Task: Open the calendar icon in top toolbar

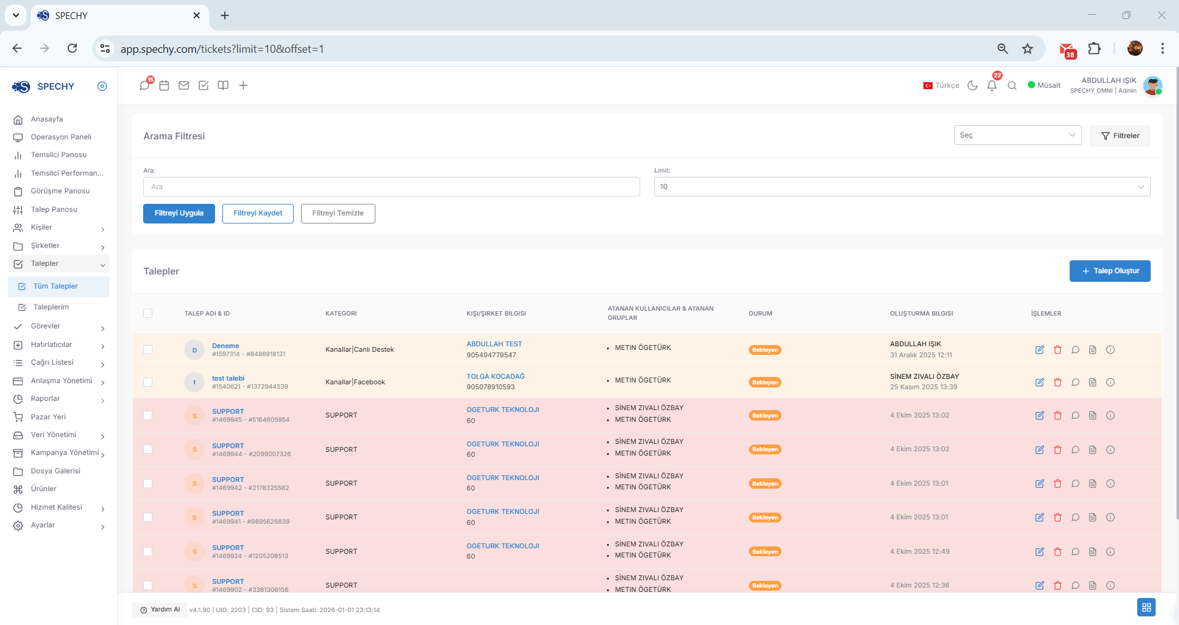Action: click(x=164, y=85)
